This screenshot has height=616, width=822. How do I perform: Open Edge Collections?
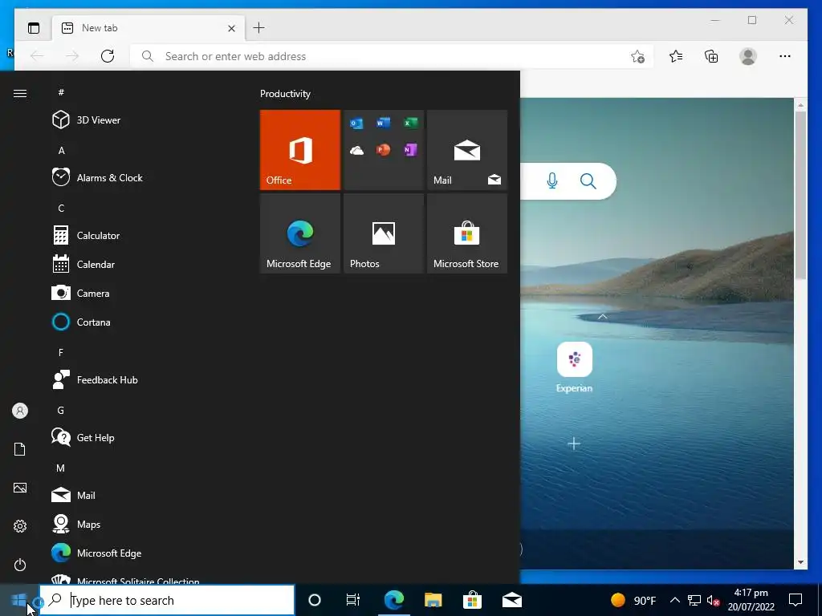tap(711, 56)
